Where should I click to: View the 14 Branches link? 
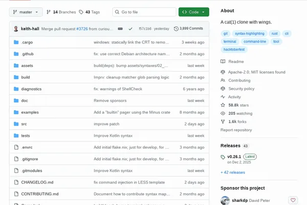tap(61, 12)
